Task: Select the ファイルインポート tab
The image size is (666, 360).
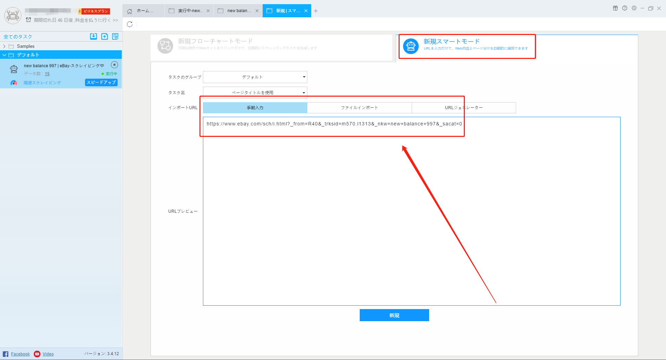Action: (359, 108)
